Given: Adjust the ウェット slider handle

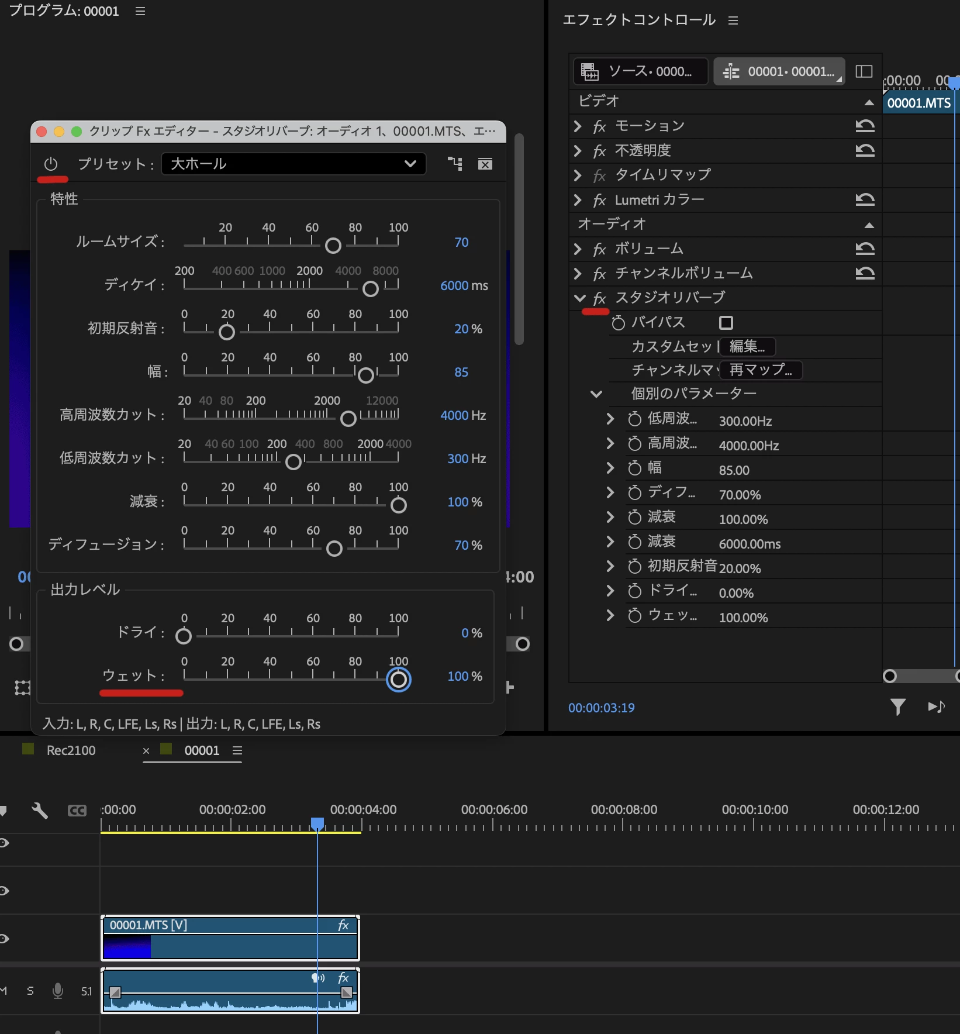Looking at the screenshot, I should 399,680.
